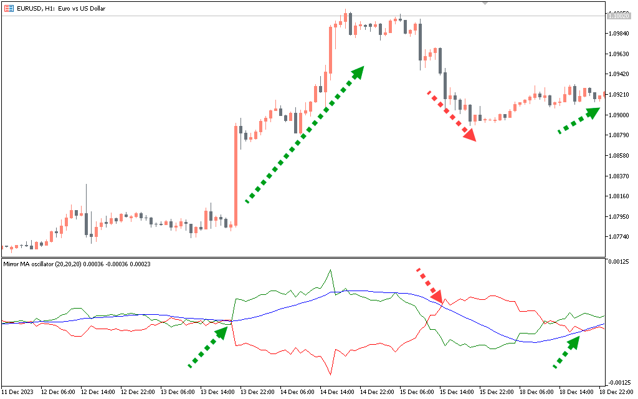This screenshot has height=399, width=638.
Task: Click the chart shift triangle marker at top
Action: point(485,3)
